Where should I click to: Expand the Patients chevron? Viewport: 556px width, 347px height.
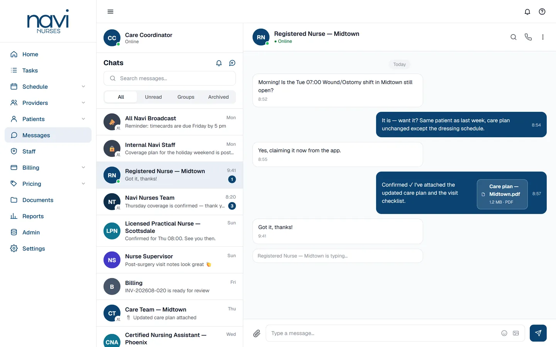pos(83,119)
